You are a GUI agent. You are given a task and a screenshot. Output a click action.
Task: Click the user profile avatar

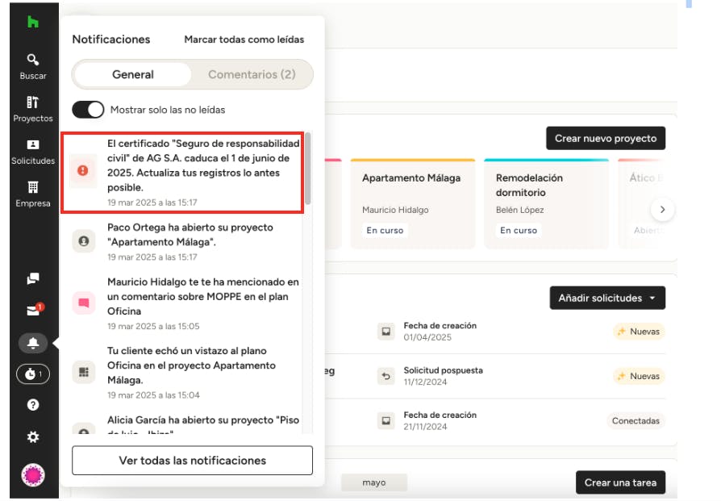(33, 474)
